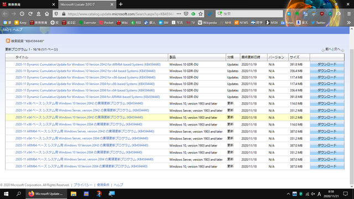The width and height of the screenshot is (354, 199).
Task: Reload the current page
Action: (x=30, y=14)
